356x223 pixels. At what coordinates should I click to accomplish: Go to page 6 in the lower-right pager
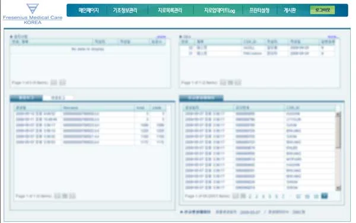point(276,196)
